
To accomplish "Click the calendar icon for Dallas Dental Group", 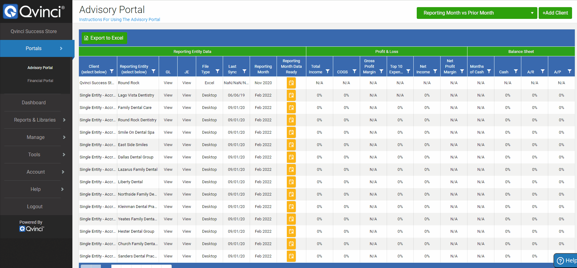I will (x=291, y=157).
